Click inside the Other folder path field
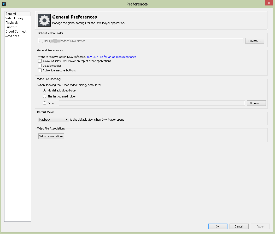The width and height of the screenshot is (275, 234). click(x=151, y=103)
